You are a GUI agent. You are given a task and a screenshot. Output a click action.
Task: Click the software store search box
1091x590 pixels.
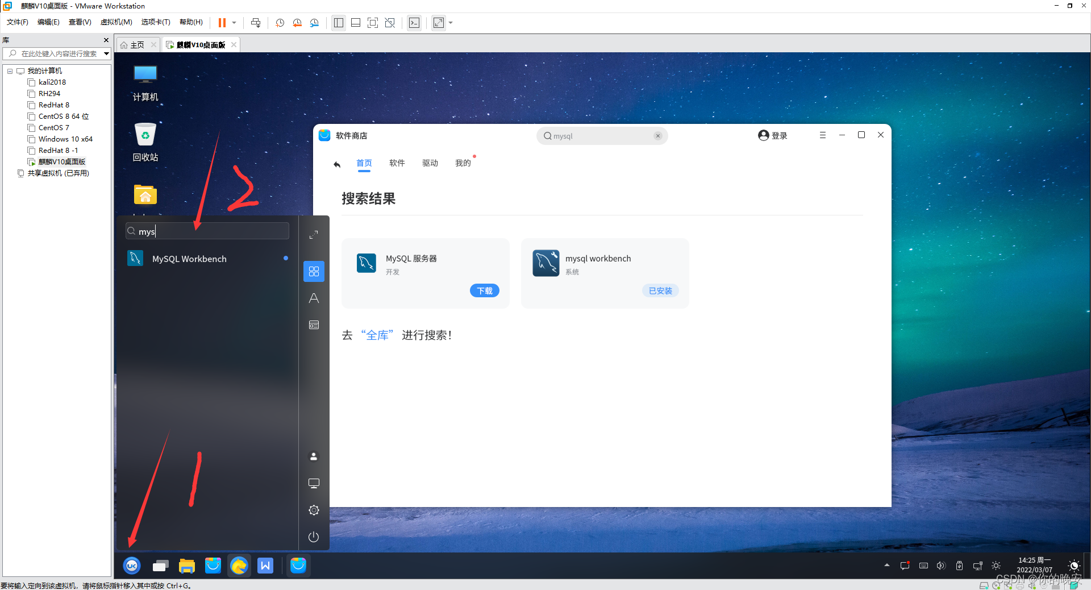click(x=602, y=136)
